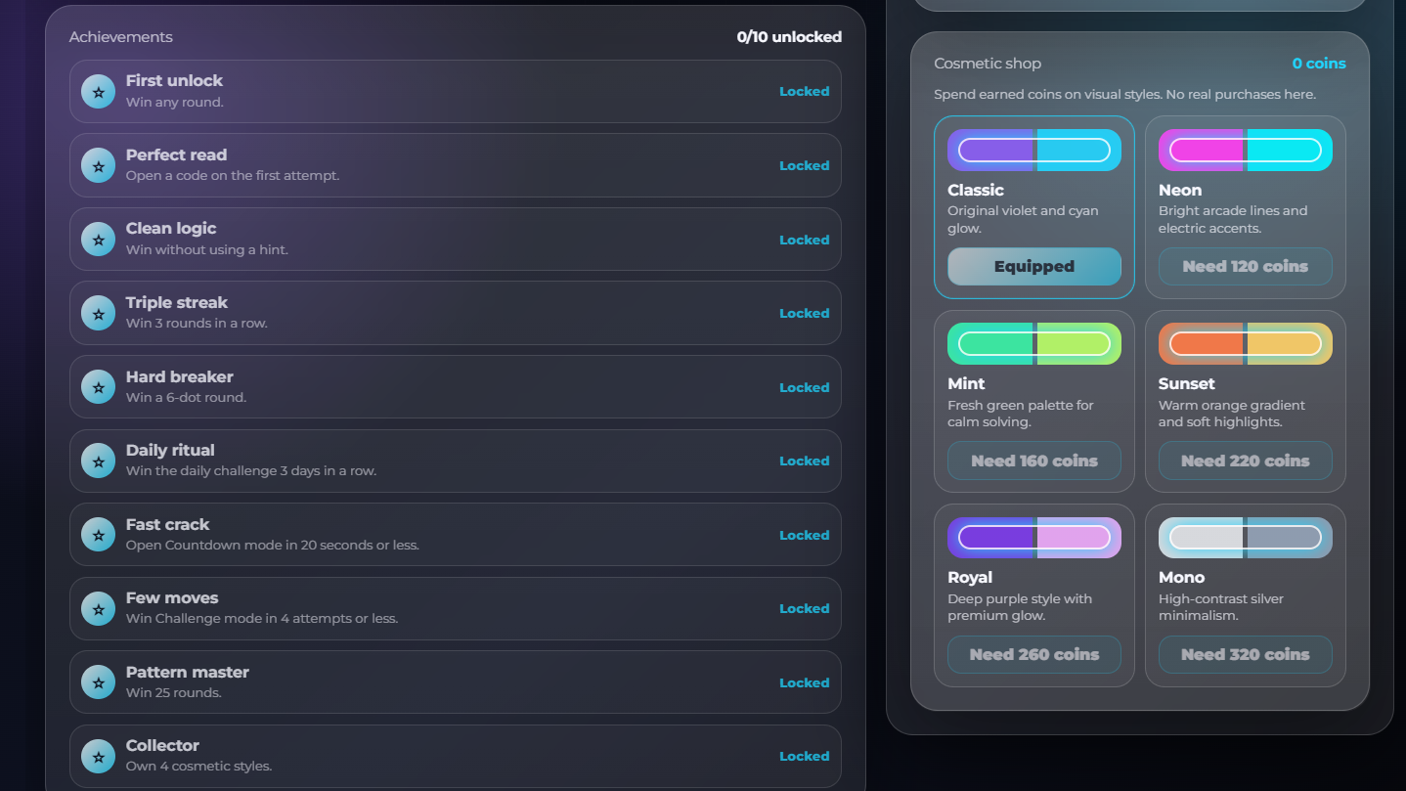
Task: Click the Locked status of Fast crack
Action: tap(804, 535)
